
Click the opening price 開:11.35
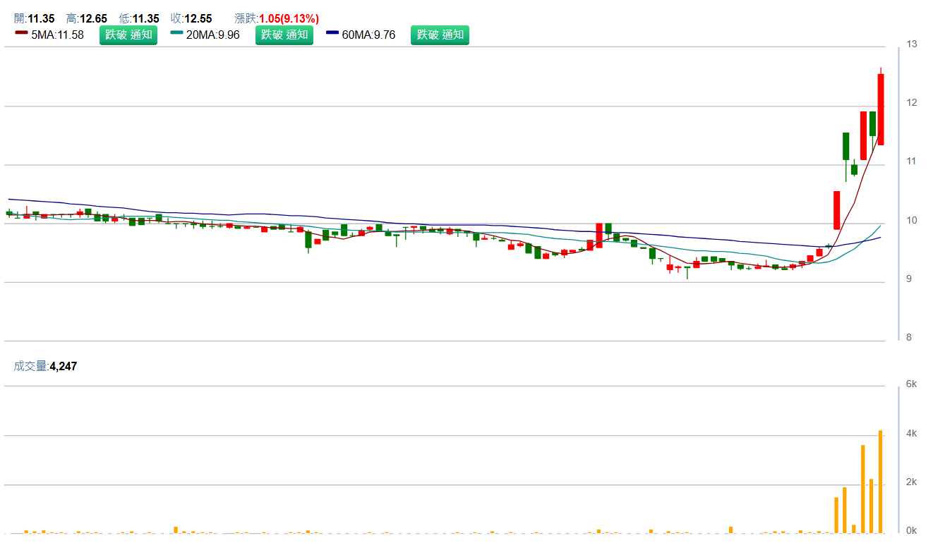tap(35, 19)
